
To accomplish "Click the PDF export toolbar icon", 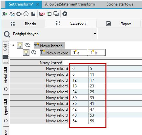I will [42, 14].
